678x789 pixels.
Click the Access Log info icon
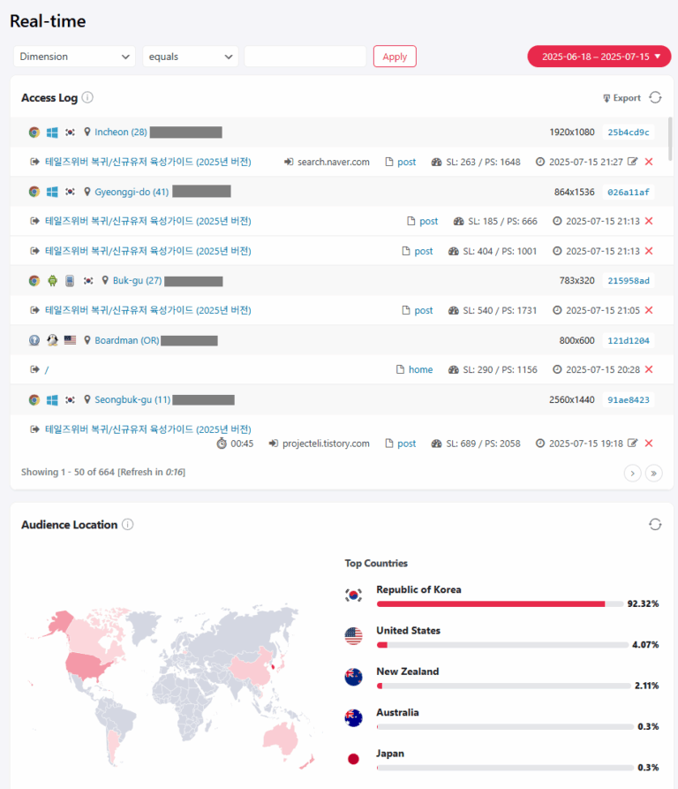pos(87,98)
